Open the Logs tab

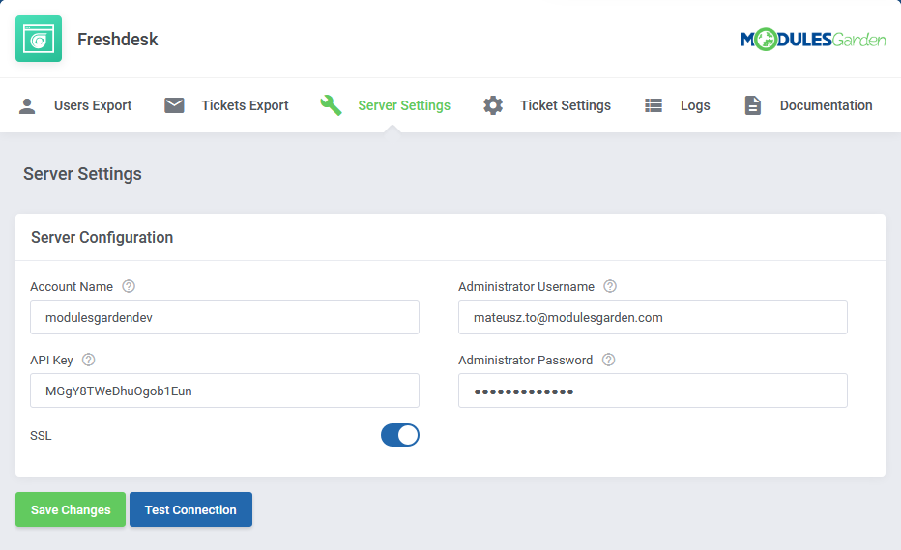click(678, 105)
